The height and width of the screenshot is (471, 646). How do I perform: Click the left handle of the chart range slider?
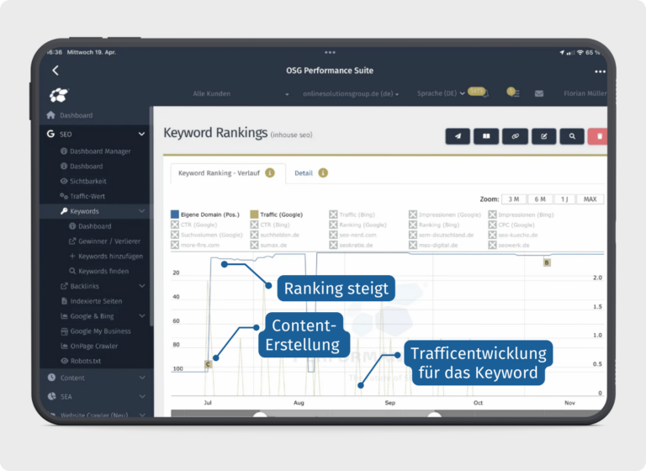click(260, 414)
